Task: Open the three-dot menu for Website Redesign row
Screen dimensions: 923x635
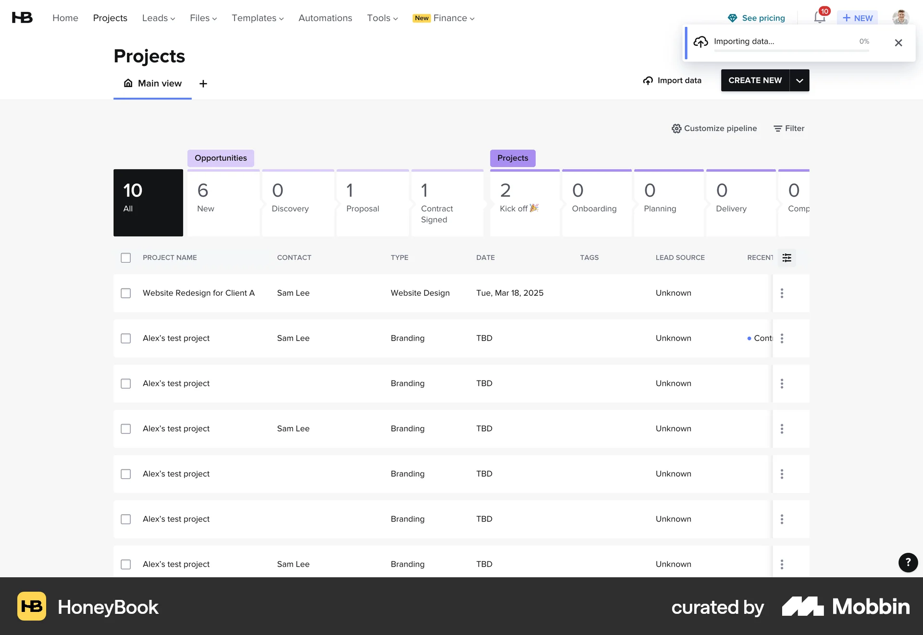Action: (782, 293)
